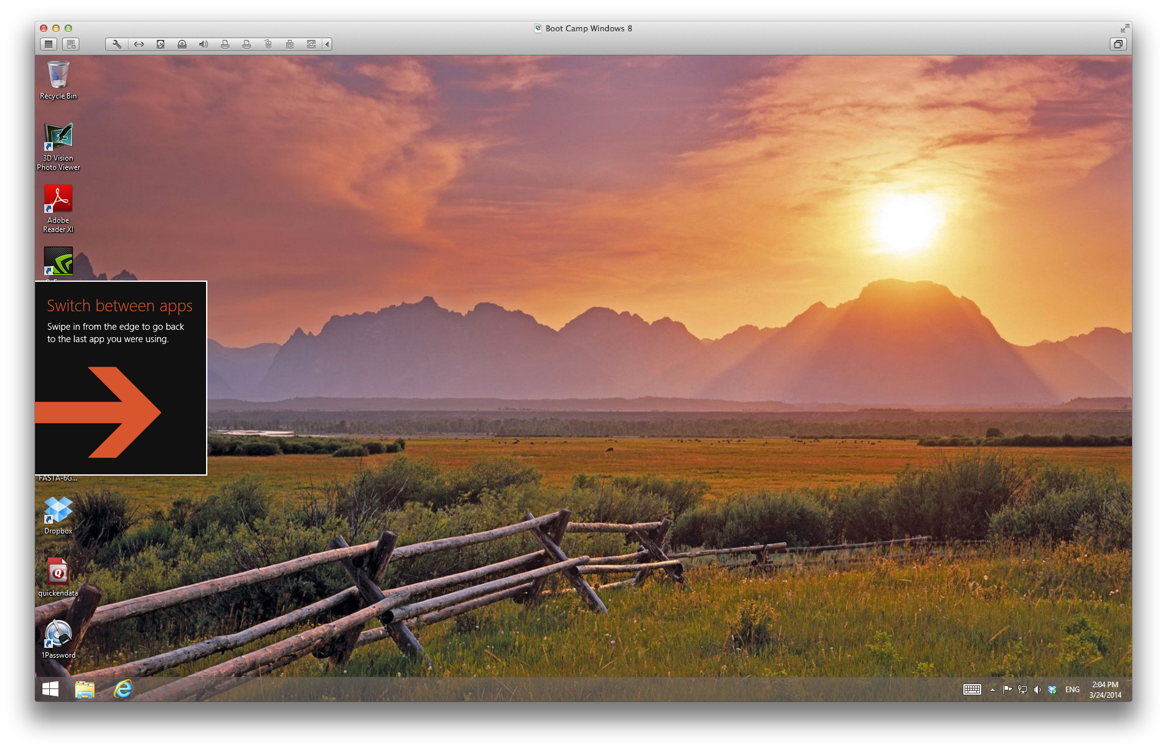Image resolution: width=1167 pixels, height=750 pixels.
Task: Click the 'Switch between apps' tutorial tile
Action: click(x=121, y=378)
